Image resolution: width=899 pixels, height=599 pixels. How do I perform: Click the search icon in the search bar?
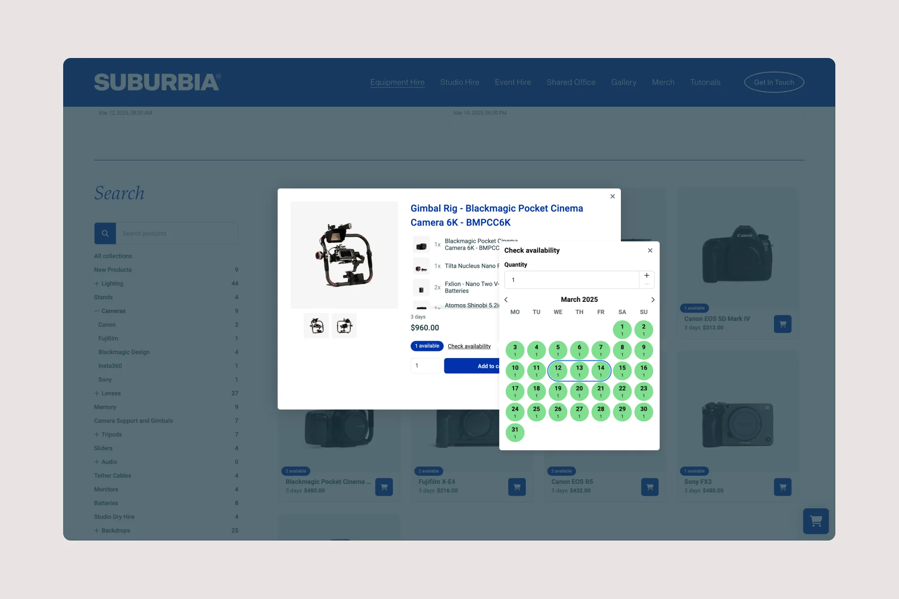[x=105, y=233]
